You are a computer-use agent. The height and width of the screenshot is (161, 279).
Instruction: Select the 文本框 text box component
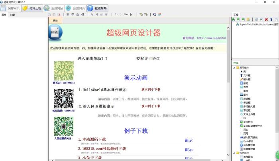pos(245,75)
